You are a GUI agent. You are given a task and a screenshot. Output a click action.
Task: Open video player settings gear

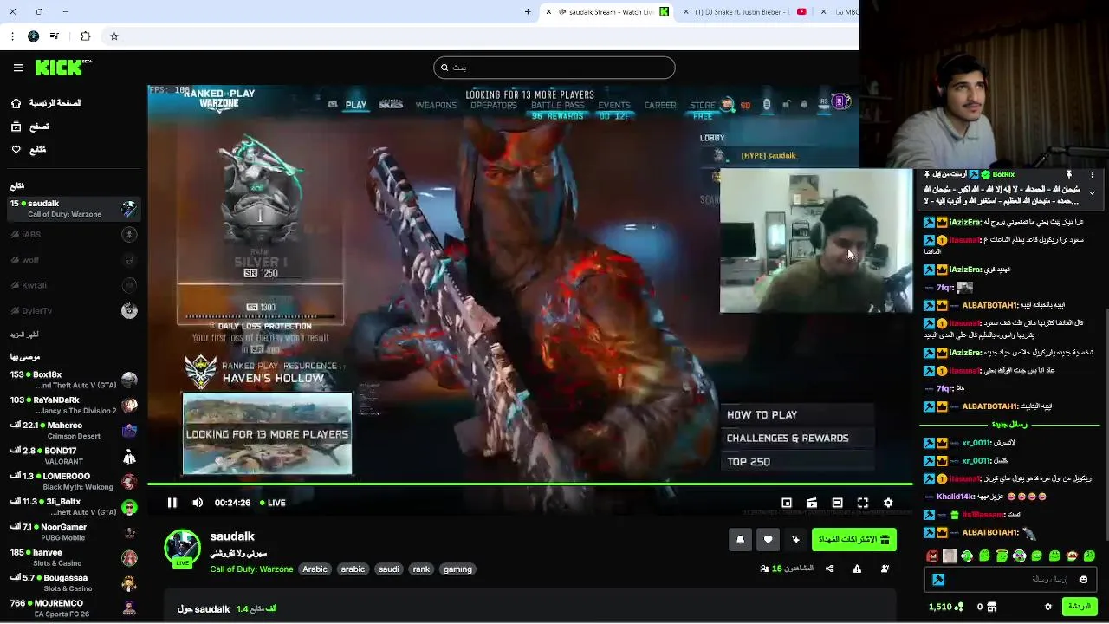888,503
